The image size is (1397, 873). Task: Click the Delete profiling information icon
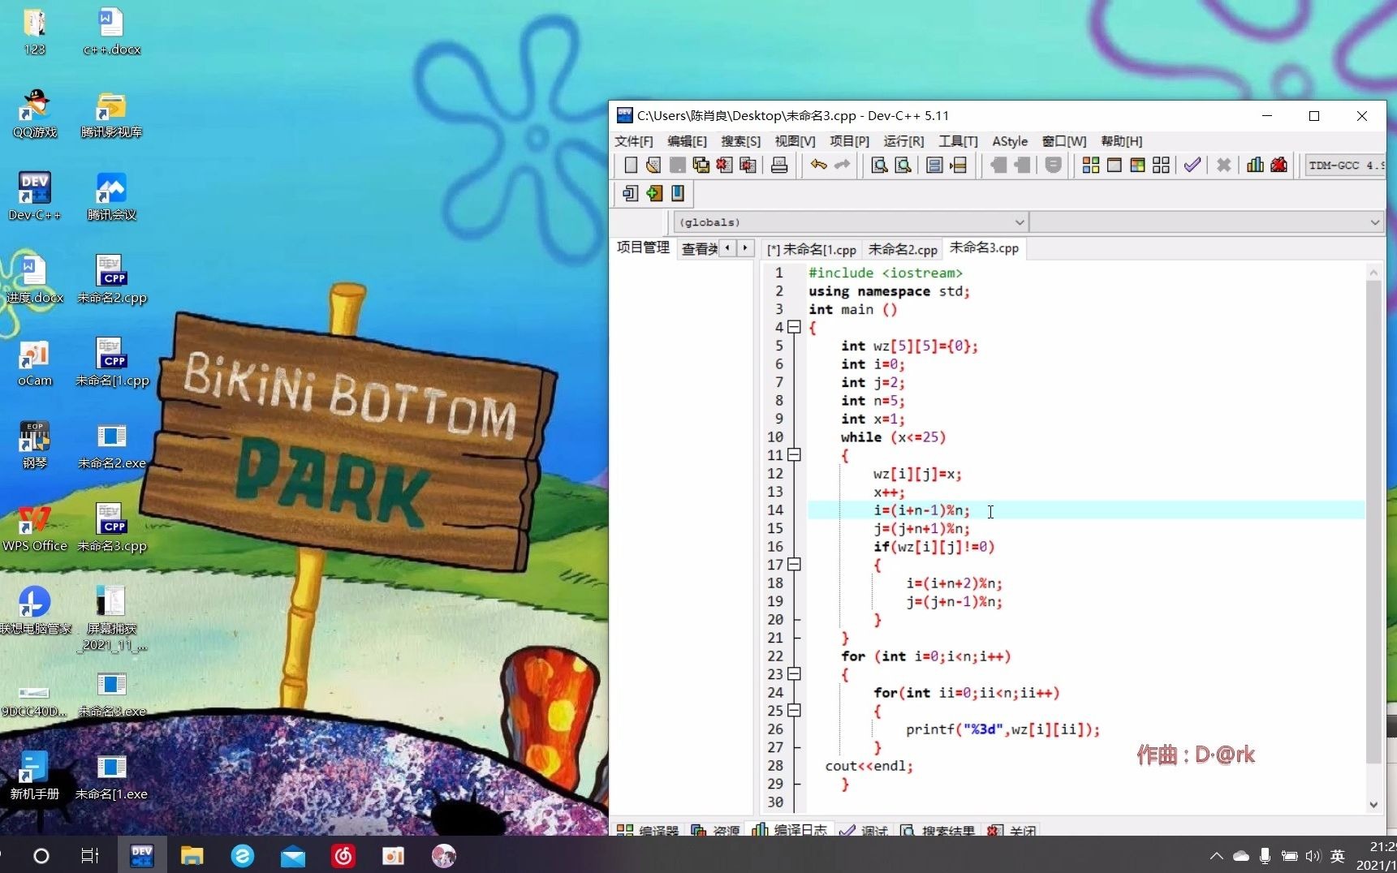coord(1278,166)
